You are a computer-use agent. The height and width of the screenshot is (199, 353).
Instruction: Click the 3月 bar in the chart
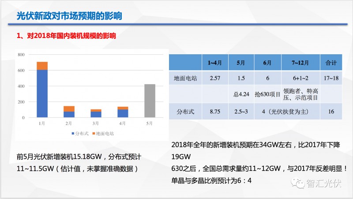point(96,114)
